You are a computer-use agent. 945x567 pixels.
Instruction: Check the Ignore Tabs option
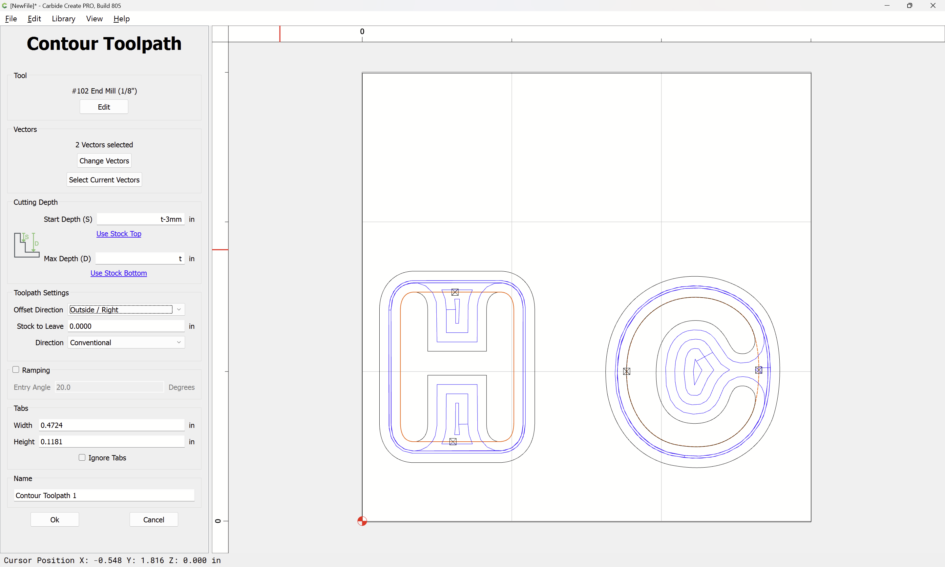tap(82, 457)
